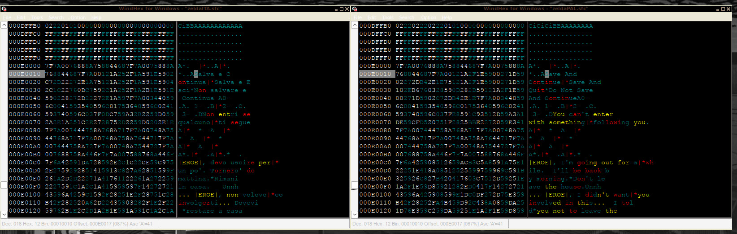Click text 'involgerti... Dovevi' in ITA window
This screenshot has width=737, height=234.
click(218, 203)
